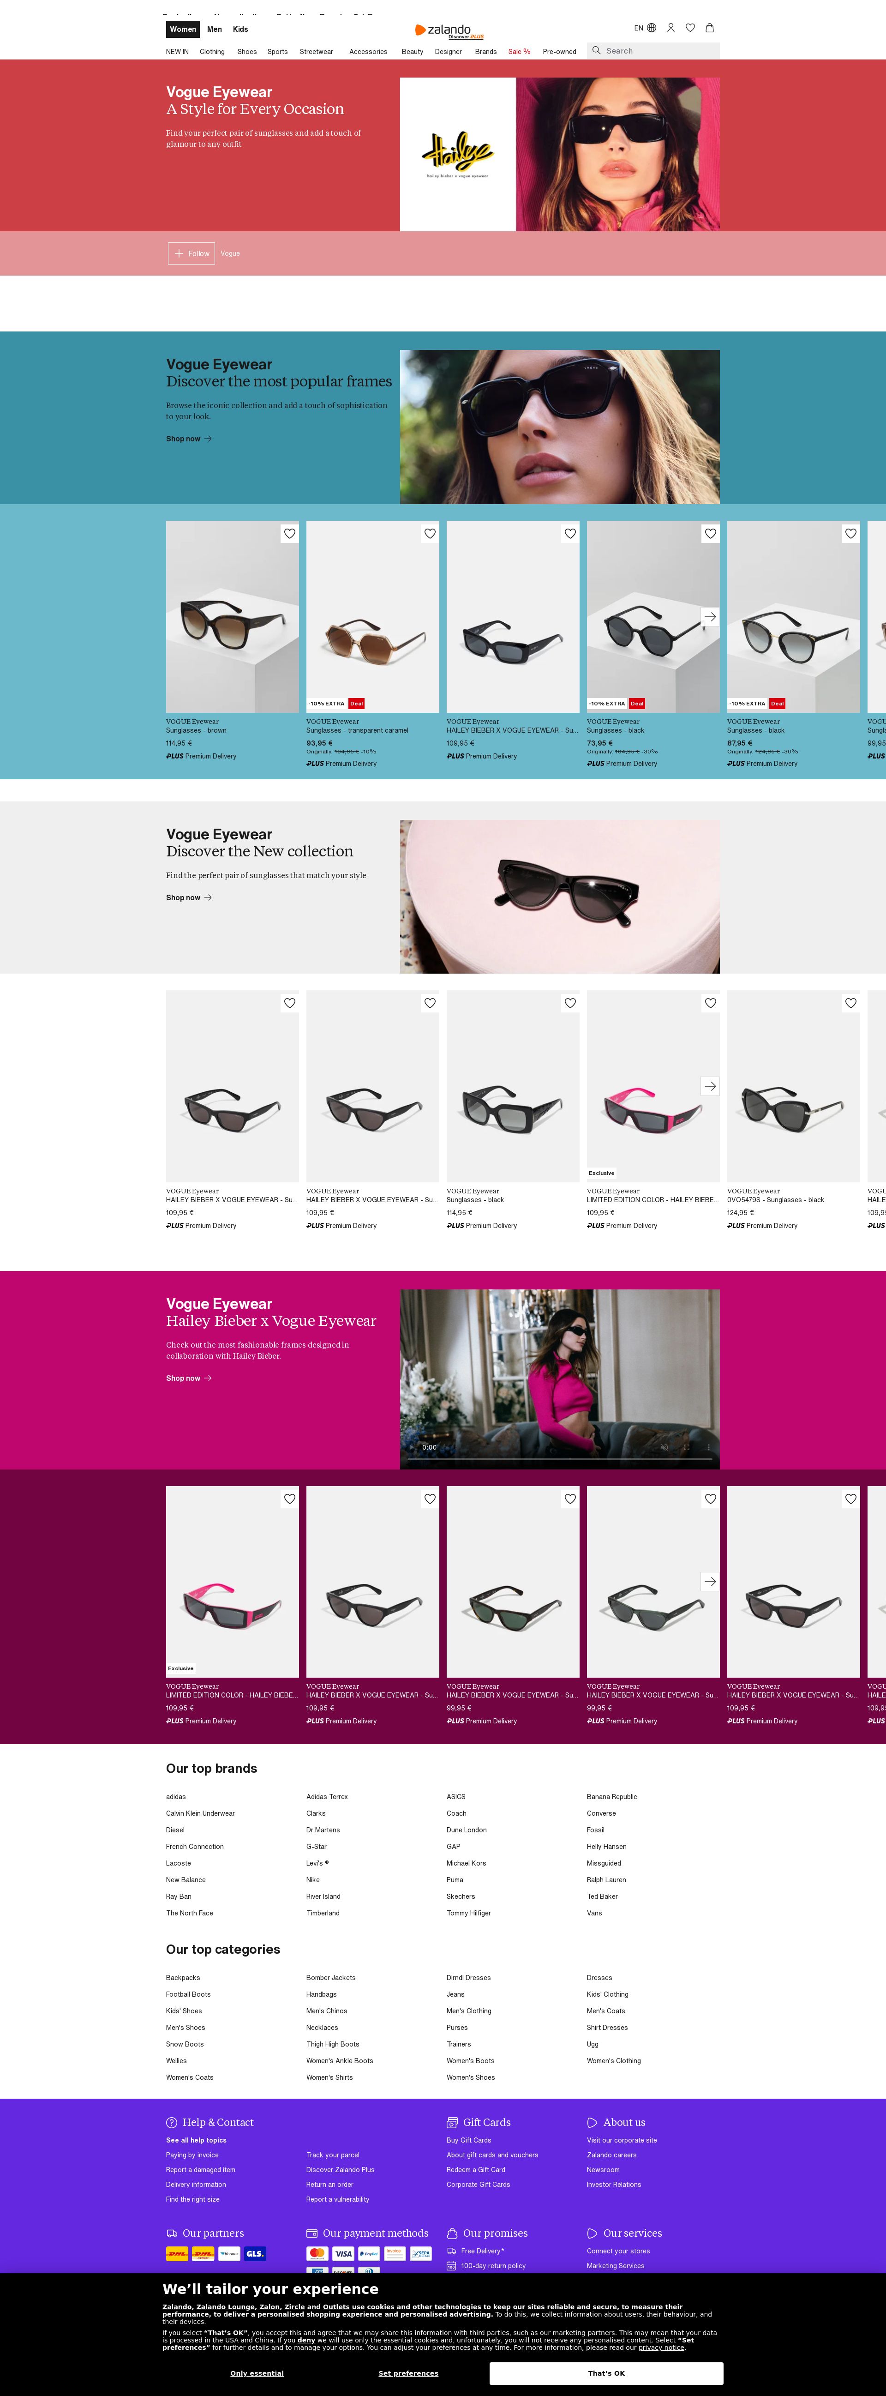Shop now in Hailey Bieber banner
Image resolution: width=886 pixels, height=2396 pixels.
(x=189, y=1379)
